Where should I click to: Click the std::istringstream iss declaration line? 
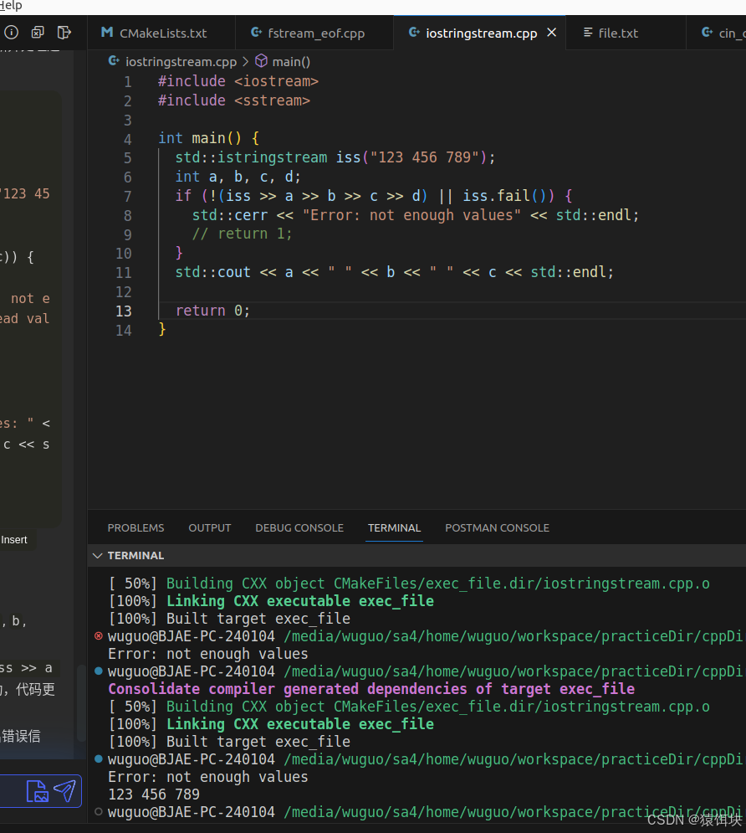[x=335, y=157]
